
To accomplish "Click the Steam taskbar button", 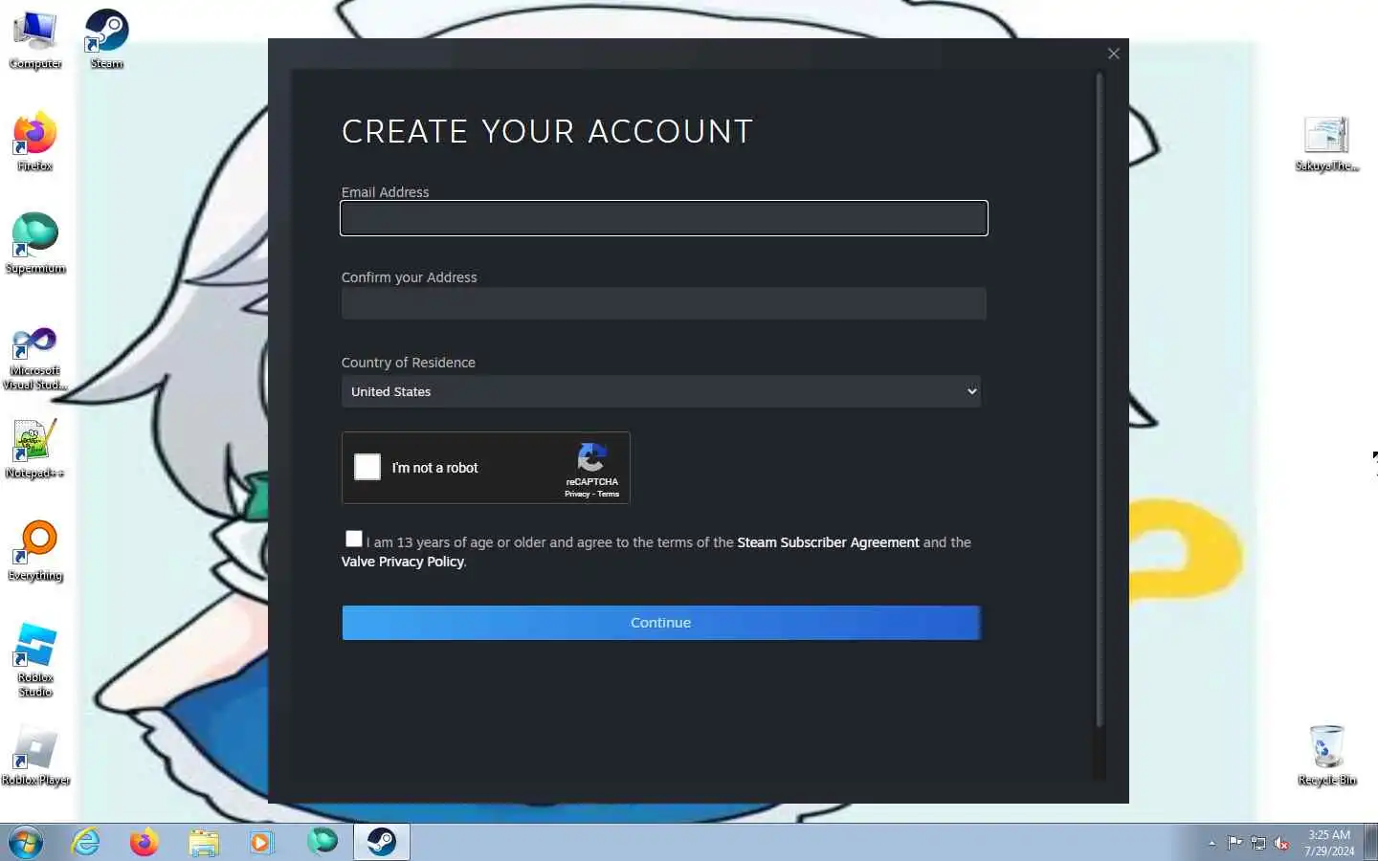I will [x=382, y=843].
